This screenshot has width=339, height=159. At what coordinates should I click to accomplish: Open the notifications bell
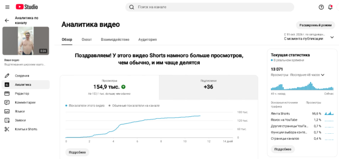pos(330,7)
